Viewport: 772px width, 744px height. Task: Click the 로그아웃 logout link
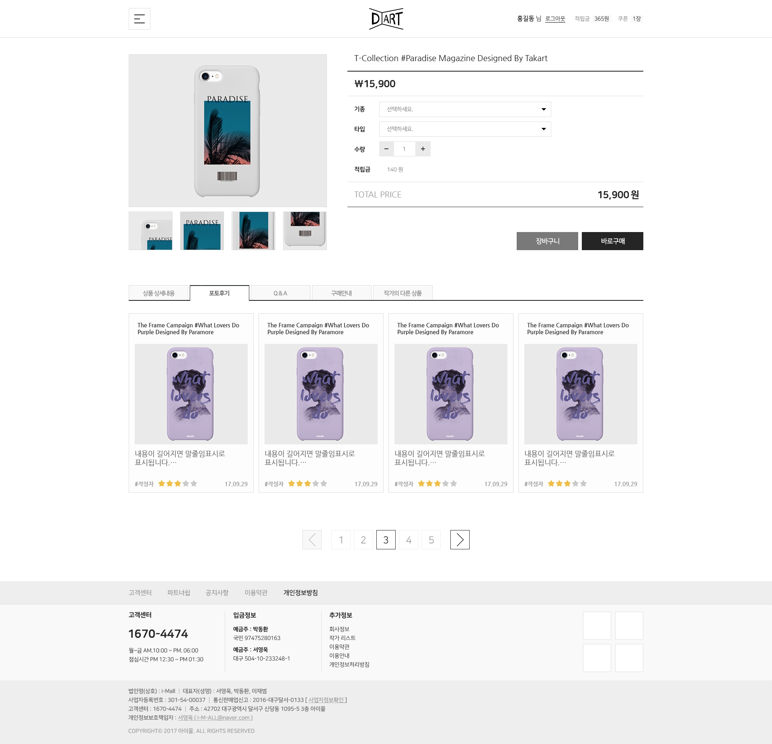pyautogui.click(x=555, y=19)
